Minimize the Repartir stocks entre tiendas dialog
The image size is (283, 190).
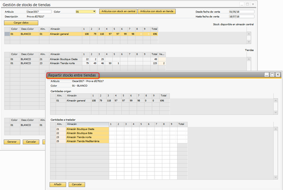click(267, 74)
